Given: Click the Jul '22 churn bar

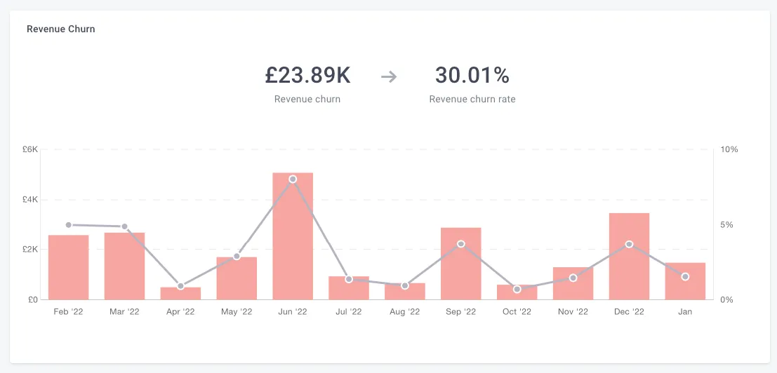Looking at the screenshot, I should (349, 288).
